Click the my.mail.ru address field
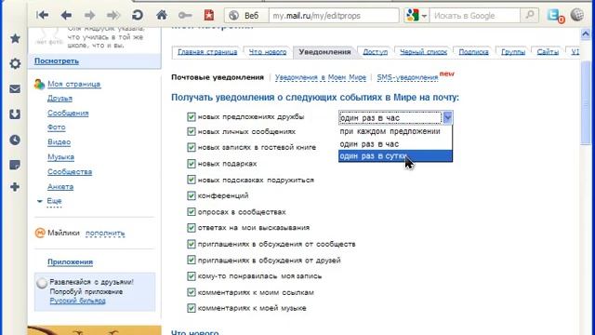The width and height of the screenshot is (595, 335). click(334, 16)
